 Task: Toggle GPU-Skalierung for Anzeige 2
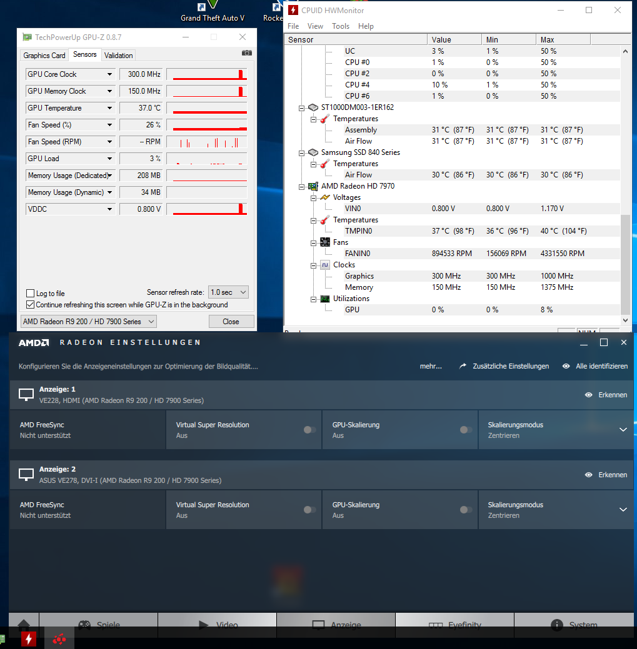coord(466,510)
